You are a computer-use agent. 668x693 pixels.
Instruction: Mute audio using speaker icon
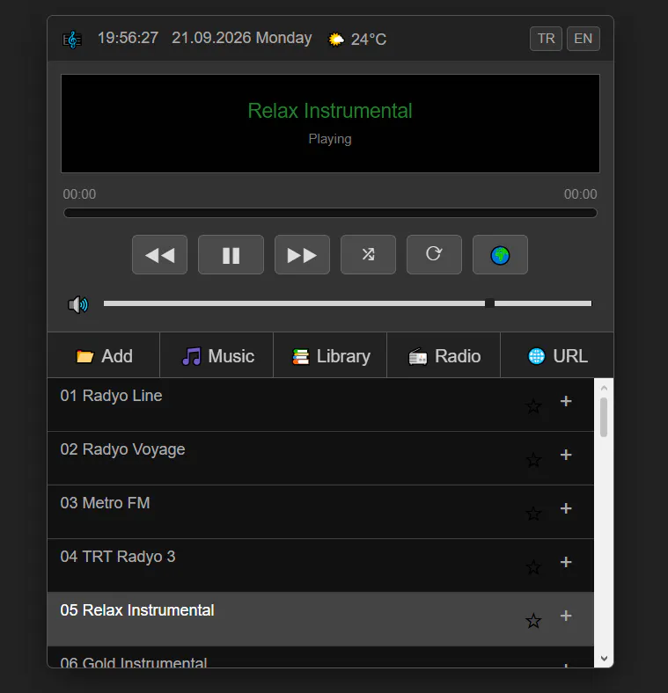(77, 304)
